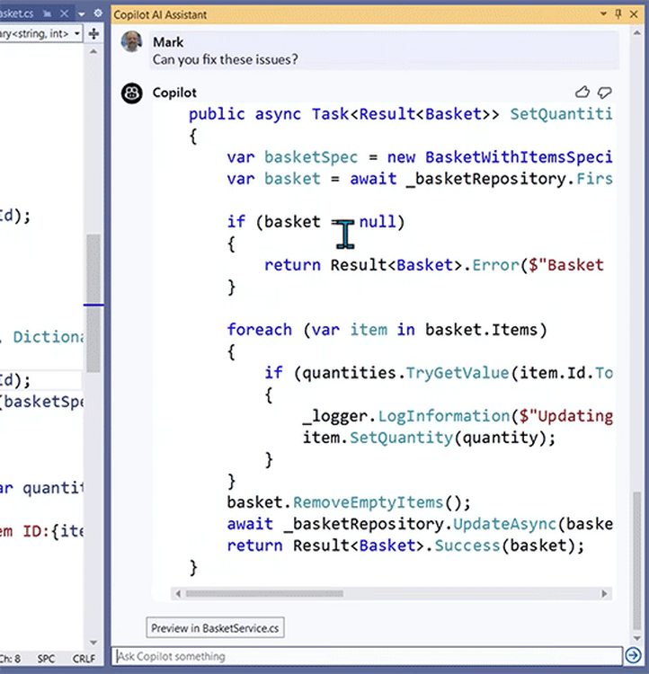Click the editor scroll down arrow

pos(93,643)
